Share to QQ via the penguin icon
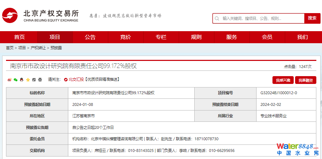Screen dimensions: 322x159 [x=22, y=80]
